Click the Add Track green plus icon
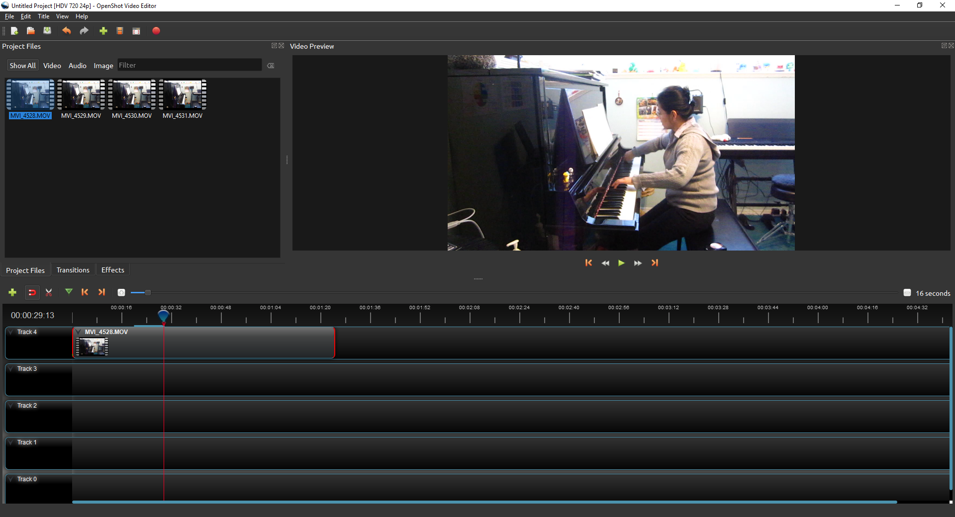Image resolution: width=955 pixels, height=517 pixels. coord(12,292)
